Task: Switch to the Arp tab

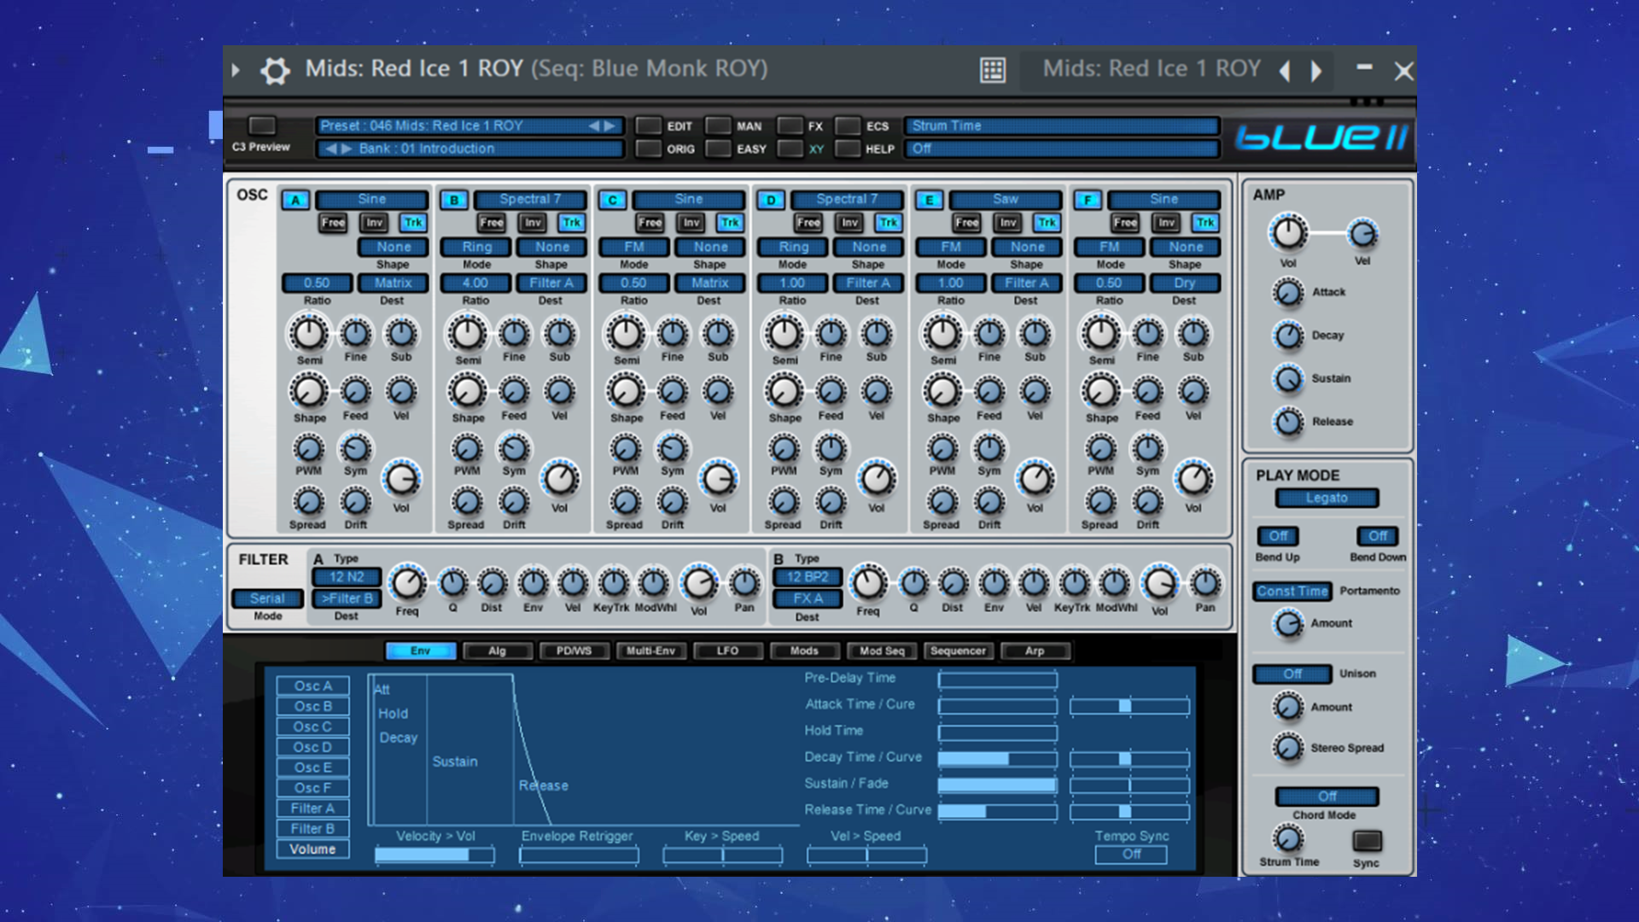Action: point(1035,651)
